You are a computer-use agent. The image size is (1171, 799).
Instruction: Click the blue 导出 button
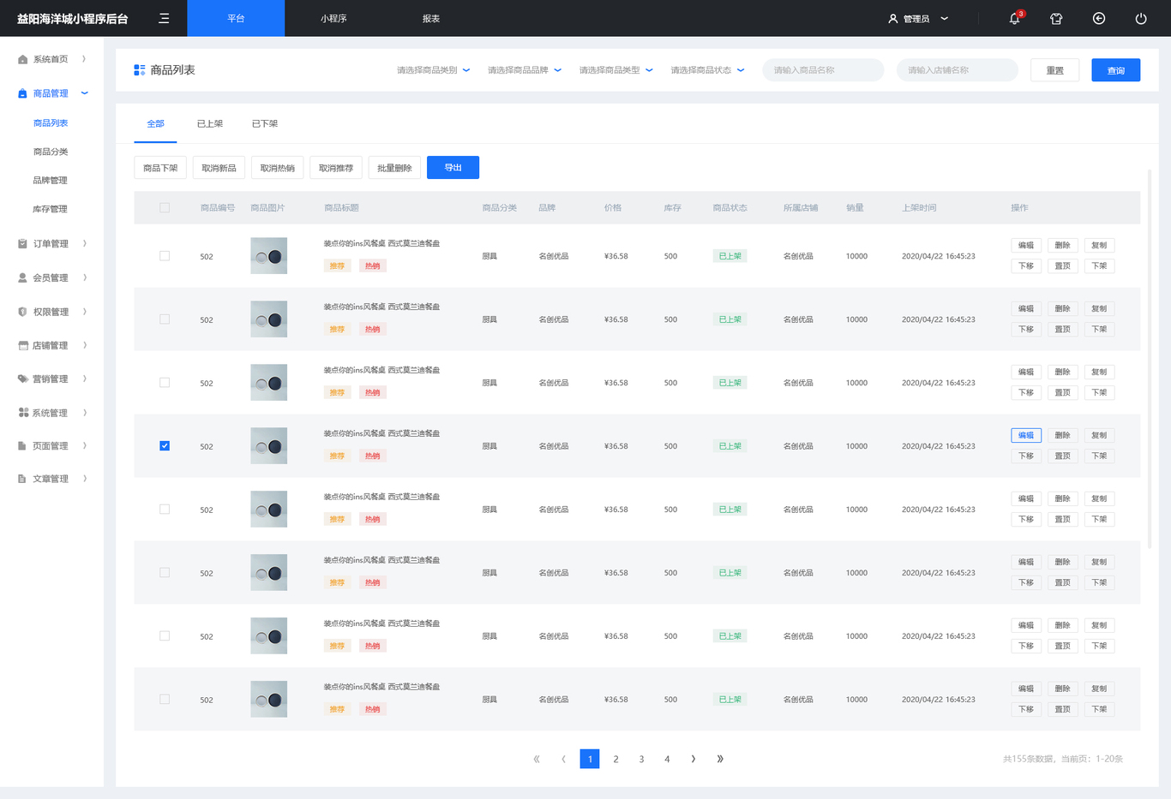click(453, 168)
